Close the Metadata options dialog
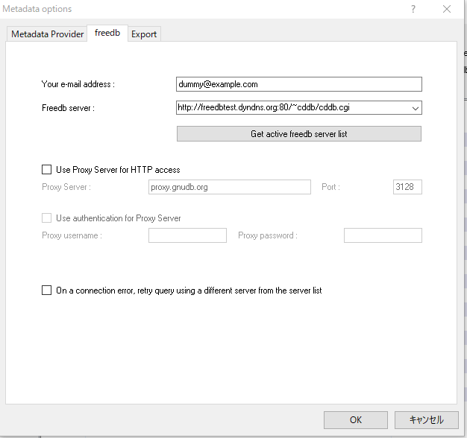467x438 pixels. point(447,9)
